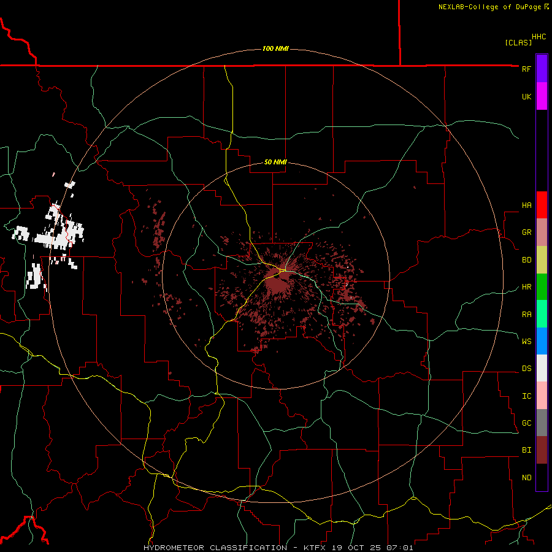Click the 50 NMI range ring label
This screenshot has height=552, width=552.
[275, 163]
